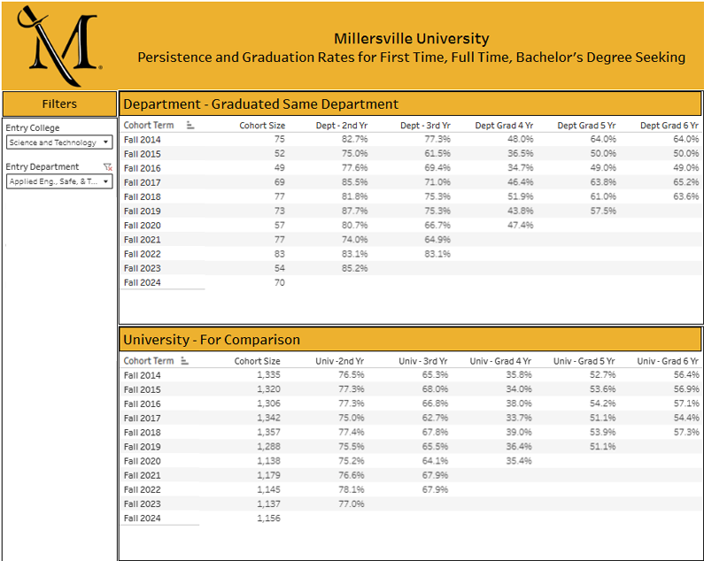Image resolution: width=704 pixels, height=561 pixels.
Task: Select Fall 2022 row in University table
Action: pyautogui.click(x=411, y=489)
